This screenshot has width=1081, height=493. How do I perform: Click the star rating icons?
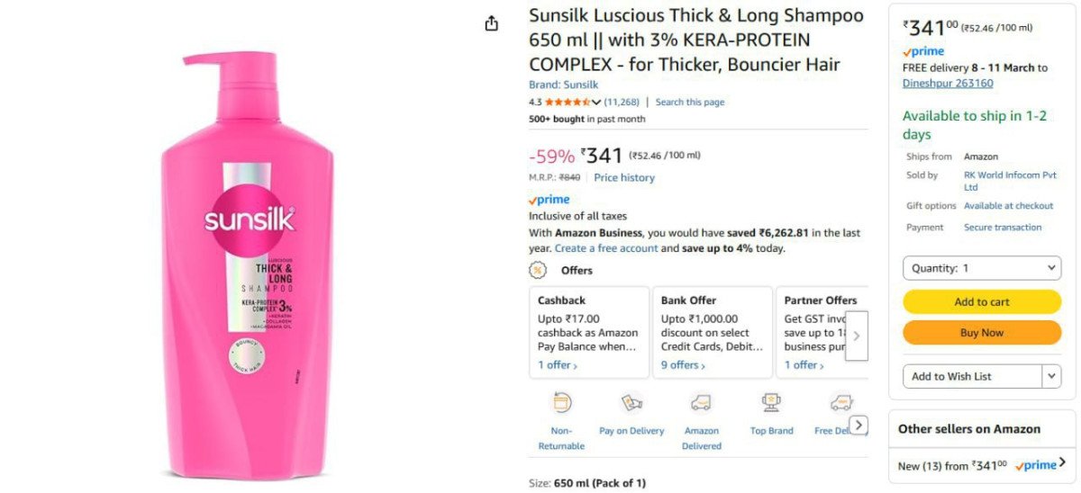point(567,103)
